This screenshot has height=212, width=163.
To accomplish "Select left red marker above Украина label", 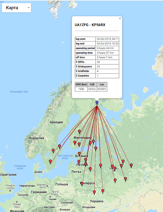I will coord(94,192).
